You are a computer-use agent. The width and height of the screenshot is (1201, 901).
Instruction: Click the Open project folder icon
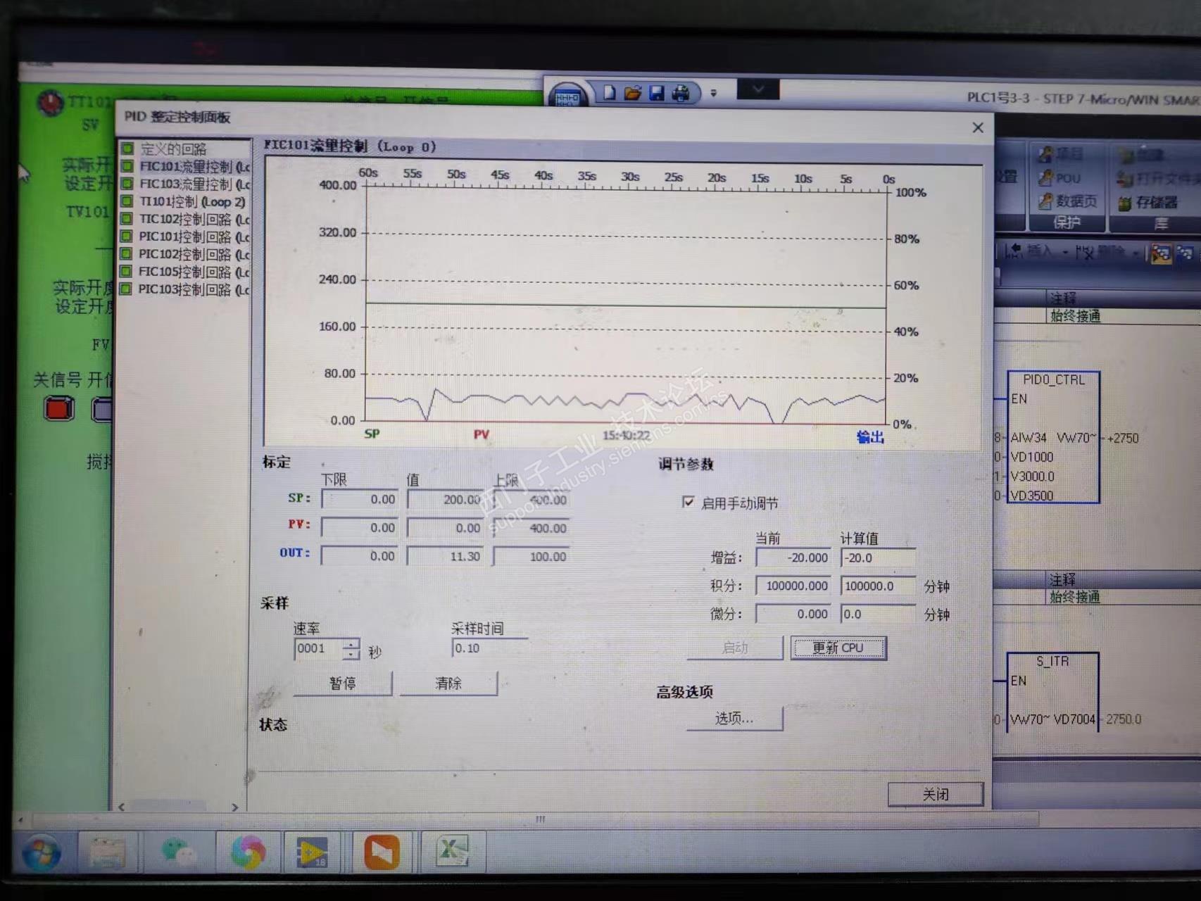point(632,93)
